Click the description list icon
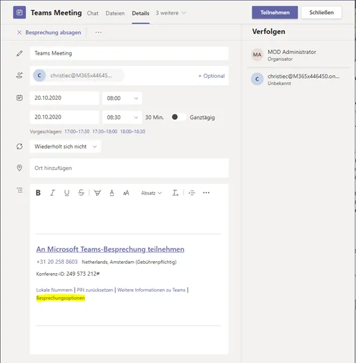356x363 pixels. [x=20, y=190]
